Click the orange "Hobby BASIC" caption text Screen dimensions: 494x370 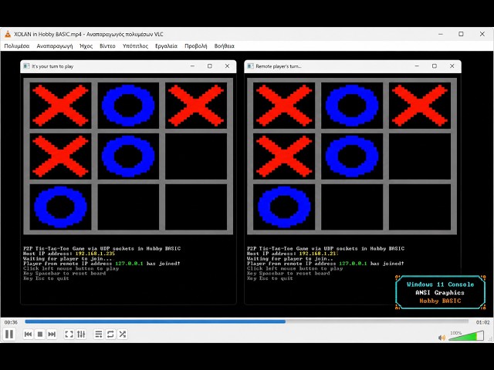pos(440,301)
